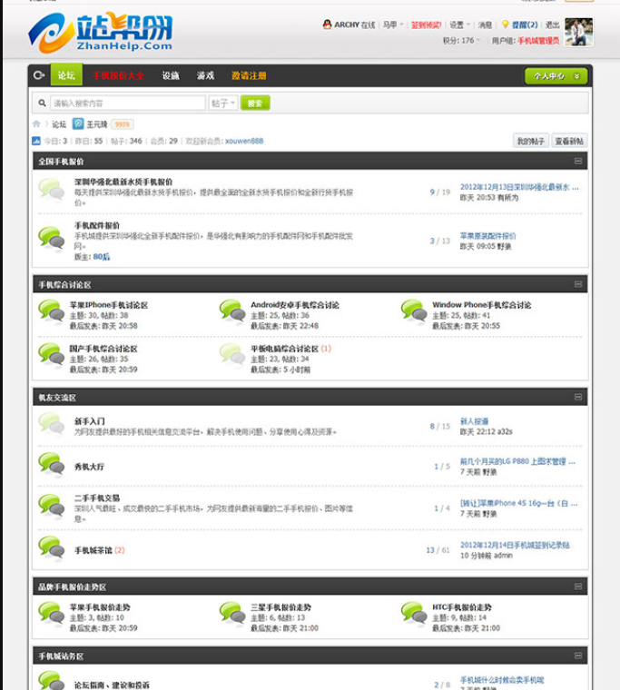Click forum bubble icon for 新手入门
Viewport: 620px width, 690px height.
(x=52, y=424)
